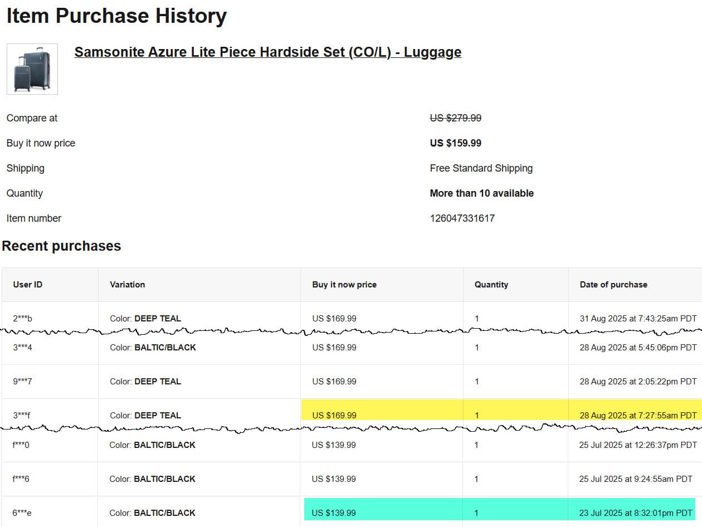The image size is (702, 527).
Task: Click the User ID column header
Action: pyautogui.click(x=28, y=285)
